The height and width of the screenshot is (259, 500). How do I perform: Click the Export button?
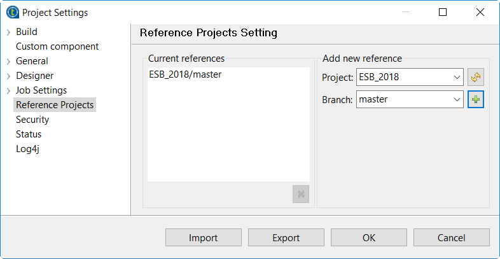coord(286,237)
